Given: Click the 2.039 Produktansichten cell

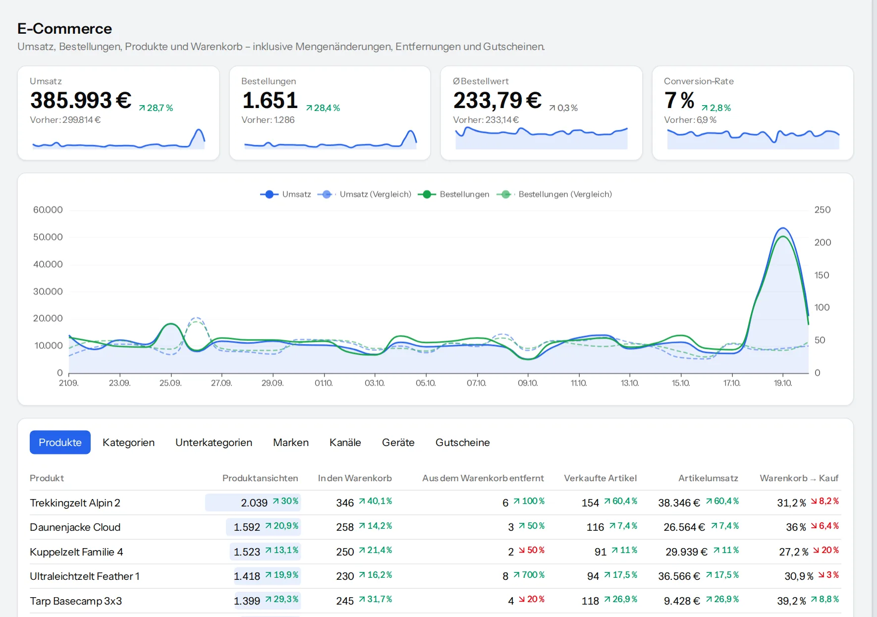Looking at the screenshot, I should [254, 503].
